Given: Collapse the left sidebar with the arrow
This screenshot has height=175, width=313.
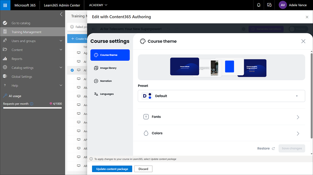Looking at the screenshot, I should click(x=61, y=14).
